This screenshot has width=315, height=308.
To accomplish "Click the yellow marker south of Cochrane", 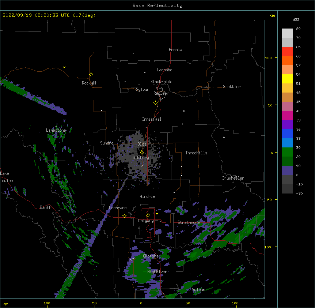I will 124,216.
